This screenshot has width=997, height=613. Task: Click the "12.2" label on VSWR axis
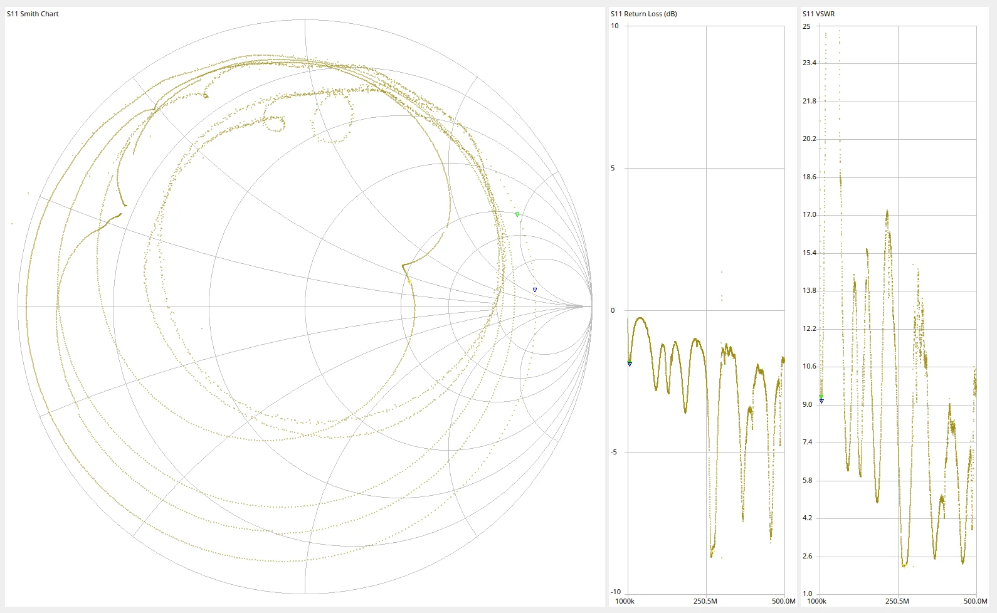click(810, 328)
